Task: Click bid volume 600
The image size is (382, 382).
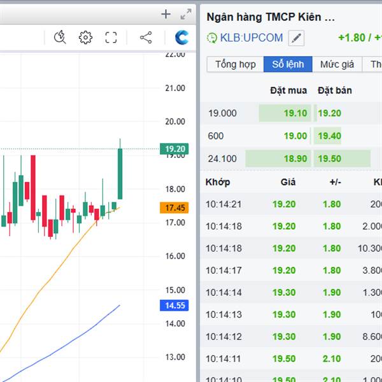Action: [216, 136]
